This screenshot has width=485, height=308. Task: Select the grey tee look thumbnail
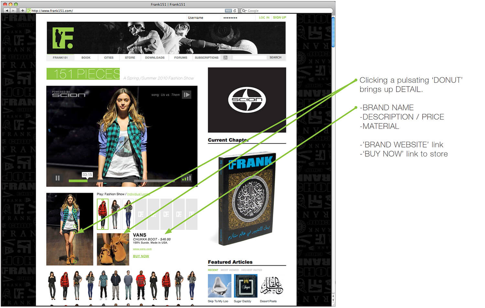coord(115,214)
